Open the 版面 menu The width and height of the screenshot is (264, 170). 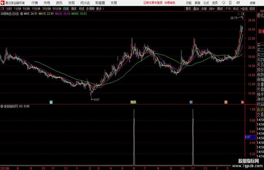pos(197,3)
